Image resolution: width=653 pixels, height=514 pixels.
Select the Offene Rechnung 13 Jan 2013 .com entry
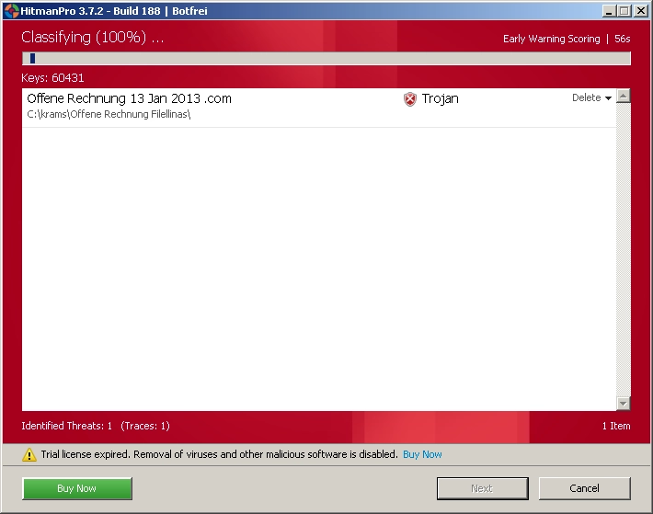(318, 107)
